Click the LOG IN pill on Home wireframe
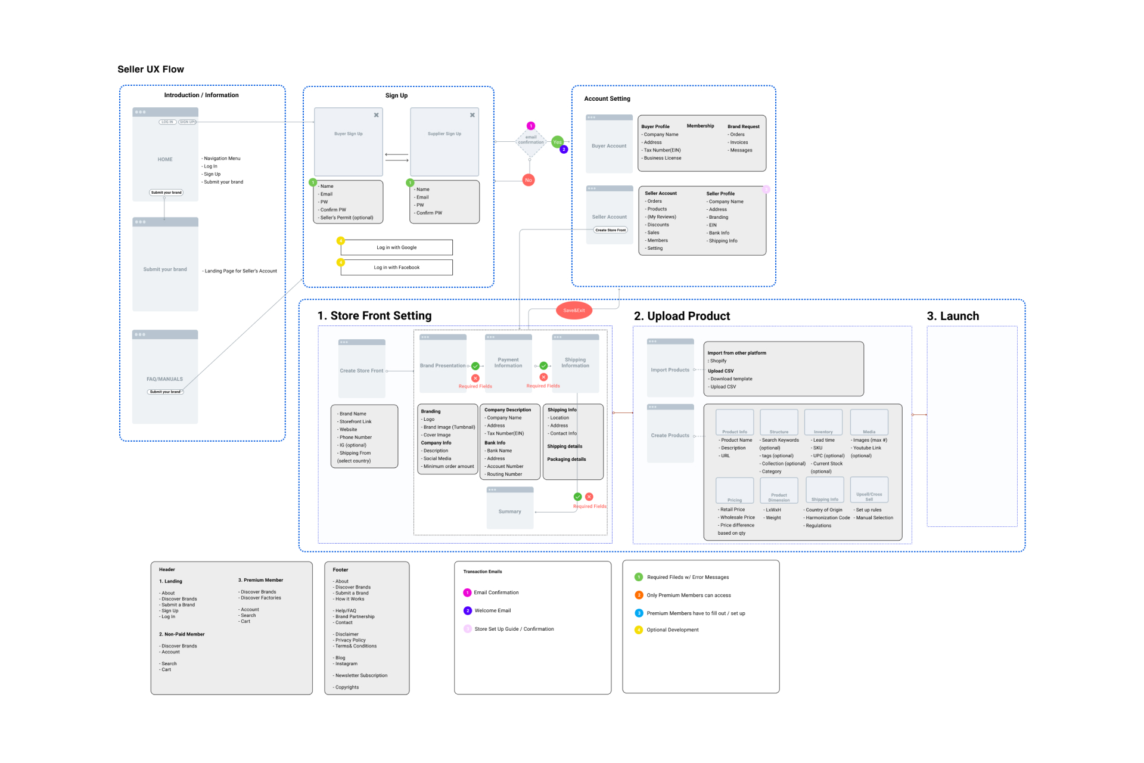The image size is (1144, 763). click(x=167, y=122)
